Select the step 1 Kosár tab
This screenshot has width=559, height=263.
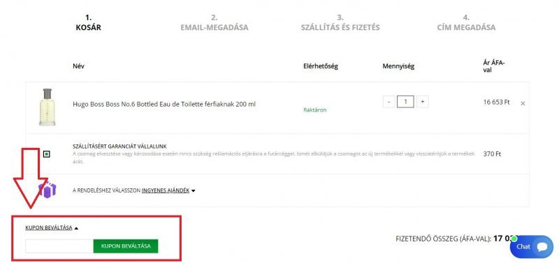click(x=89, y=23)
